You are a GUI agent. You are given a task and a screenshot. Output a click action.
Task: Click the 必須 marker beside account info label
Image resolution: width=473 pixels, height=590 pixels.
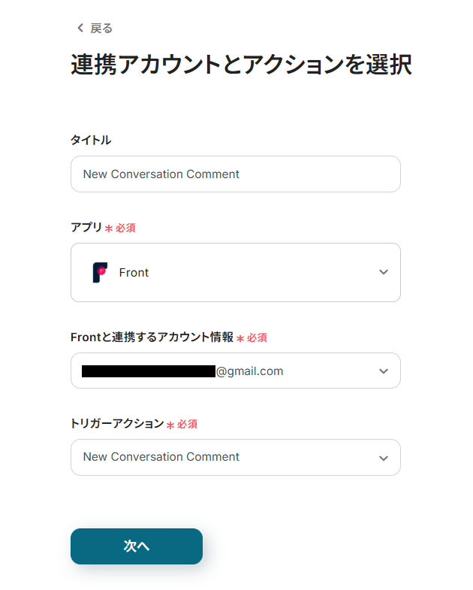[x=257, y=337]
